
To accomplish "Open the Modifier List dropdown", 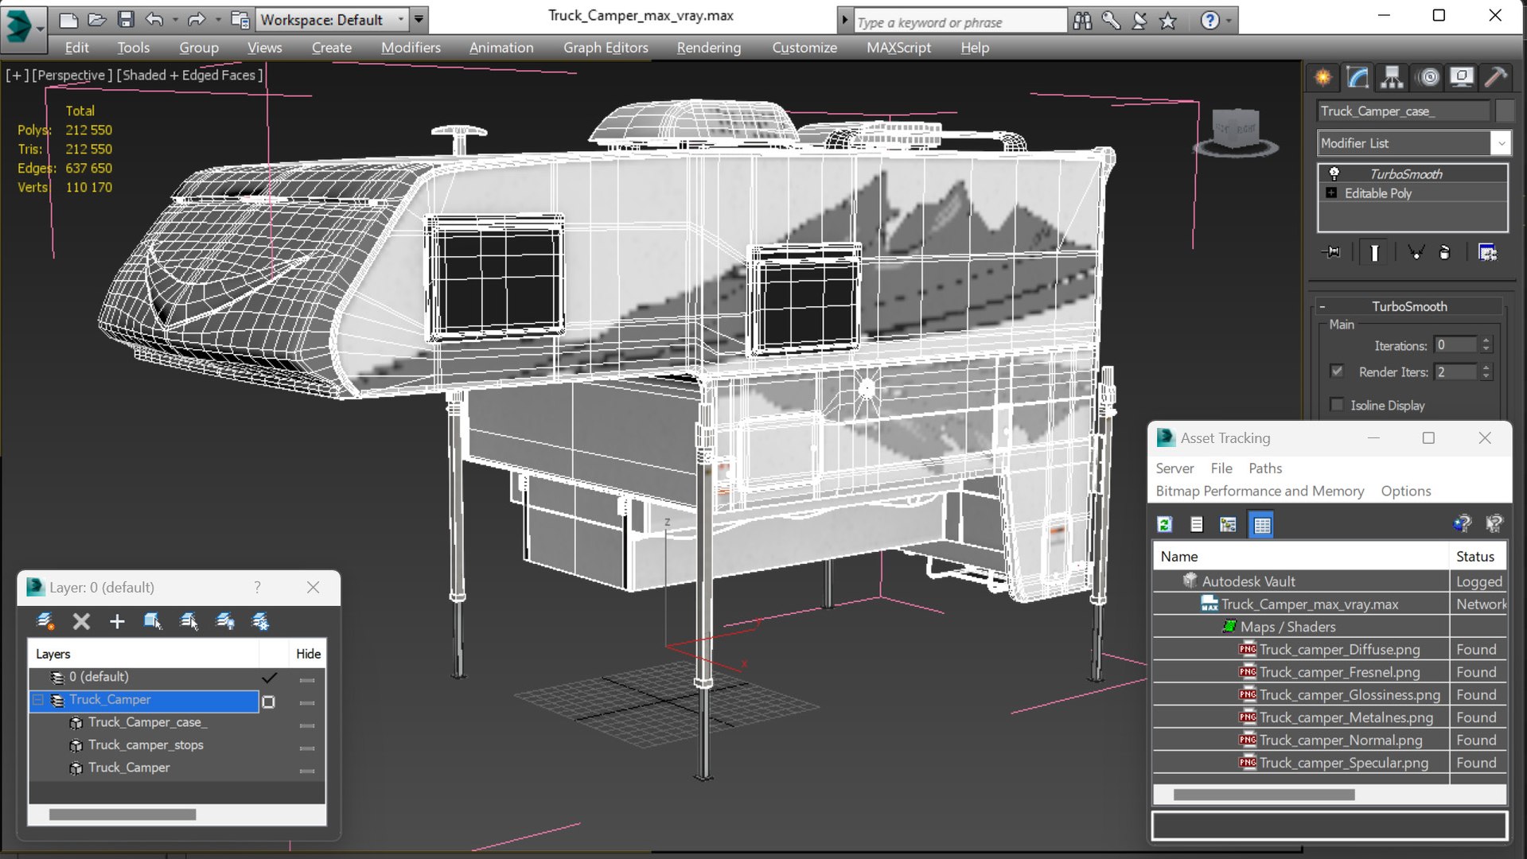I will click(x=1413, y=143).
